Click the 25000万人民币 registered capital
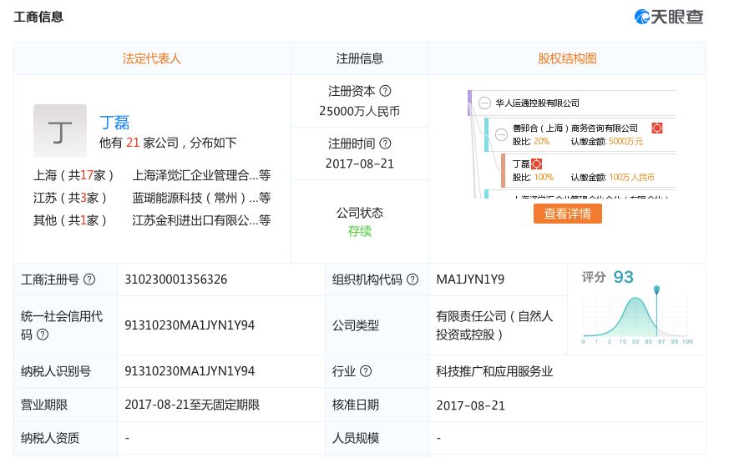The height and width of the screenshot is (458, 729). pos(359,111)
